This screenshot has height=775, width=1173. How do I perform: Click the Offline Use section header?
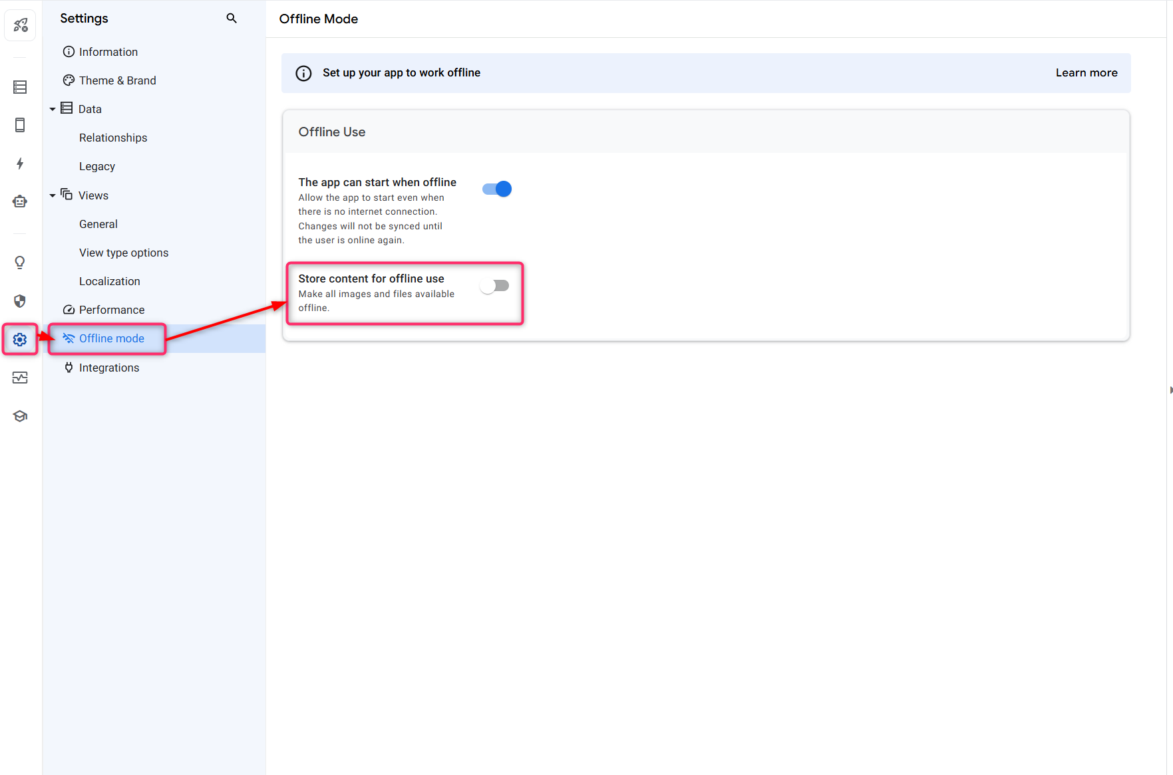tap(331, 132)
